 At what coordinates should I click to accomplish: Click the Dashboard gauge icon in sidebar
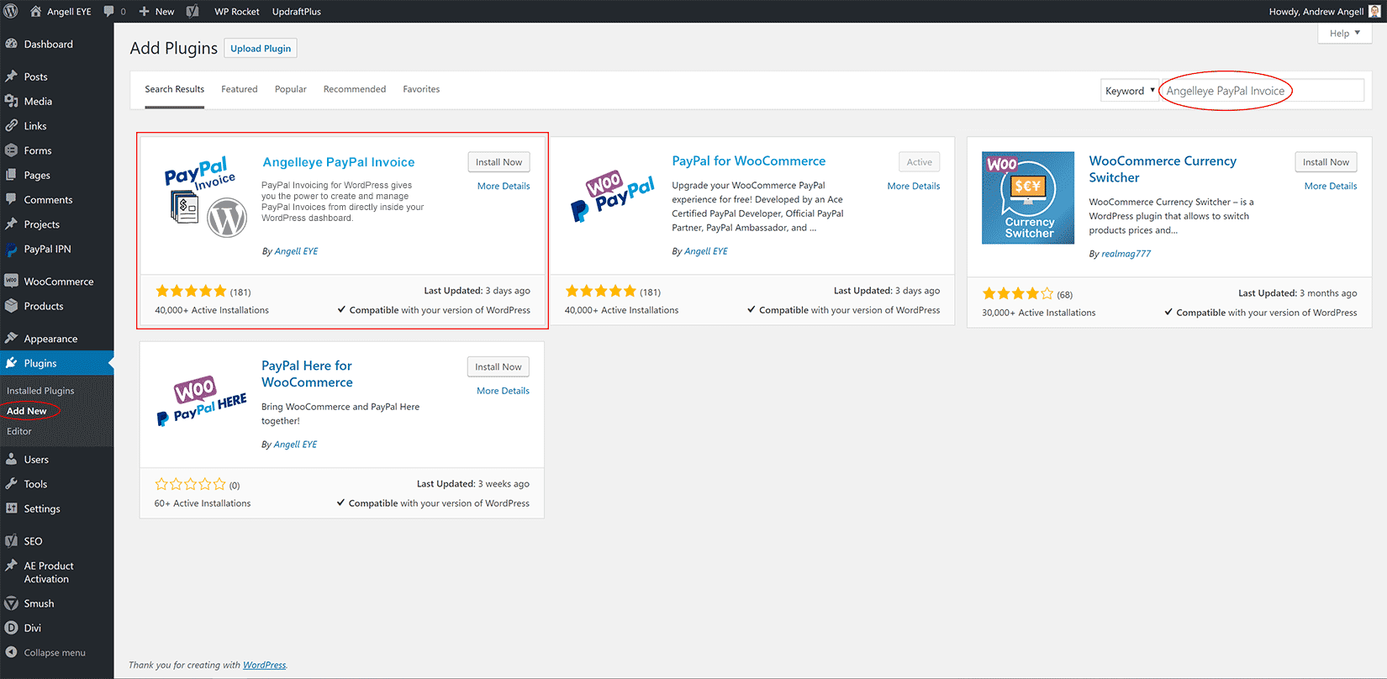[11, 44]
